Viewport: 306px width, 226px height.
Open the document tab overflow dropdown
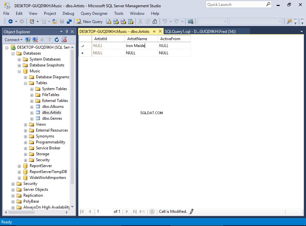[301, 32]
